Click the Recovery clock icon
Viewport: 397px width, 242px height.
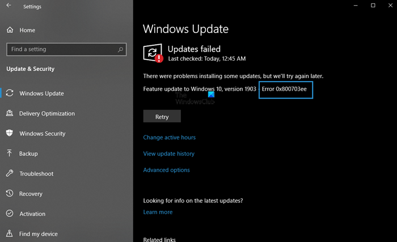(x=10, y=193)
